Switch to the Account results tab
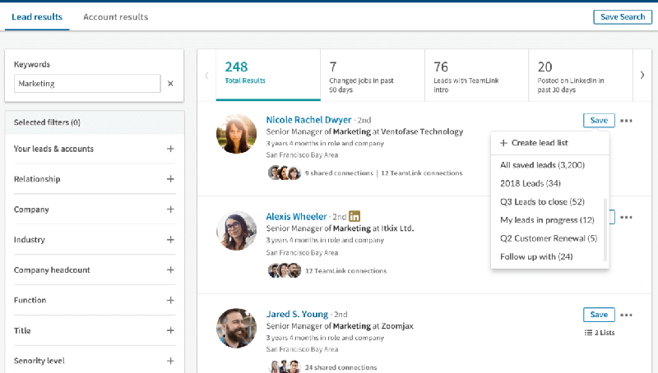 pos(115,16)
